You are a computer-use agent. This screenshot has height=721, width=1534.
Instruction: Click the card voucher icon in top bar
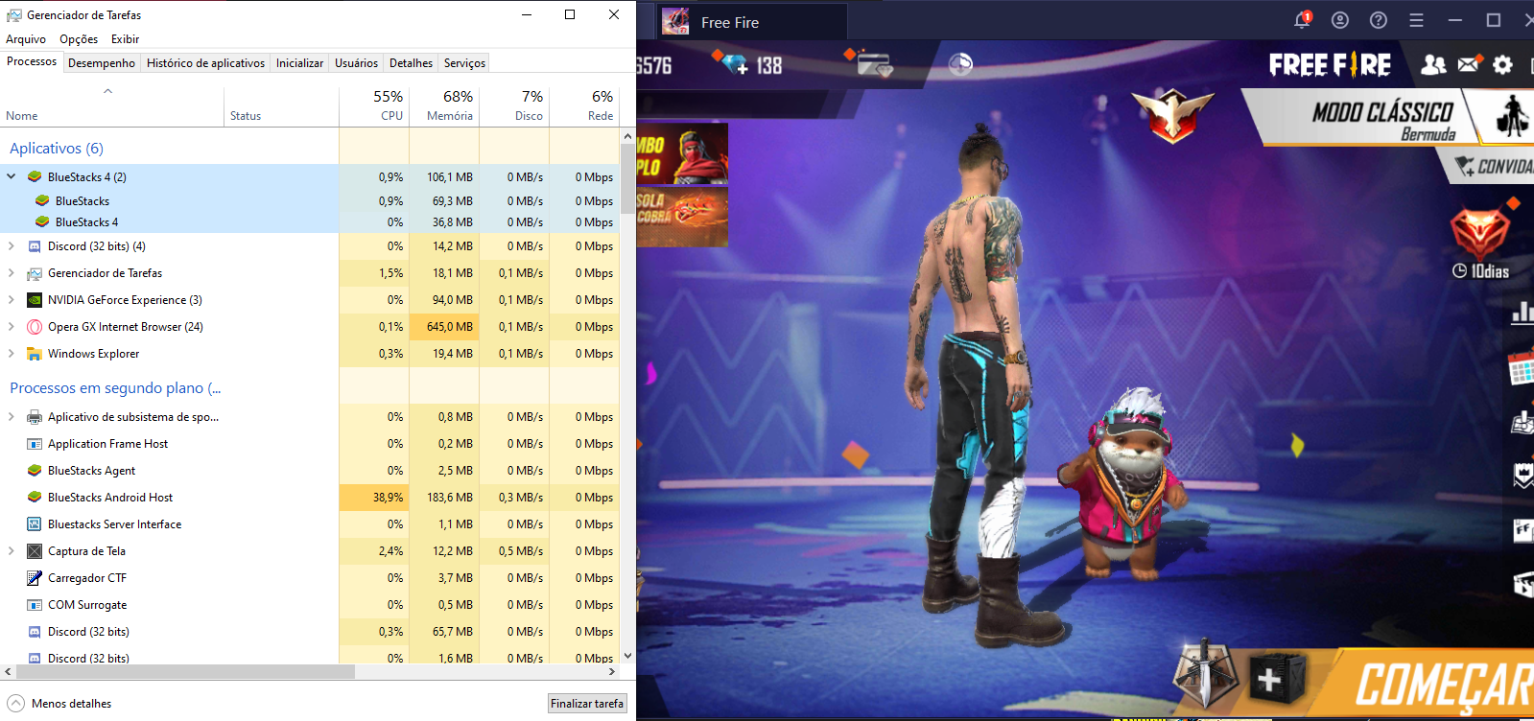[873, 64]
